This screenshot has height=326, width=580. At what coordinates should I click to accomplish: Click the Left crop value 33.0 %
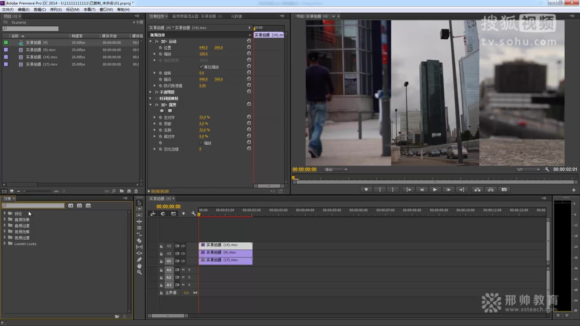205,117
